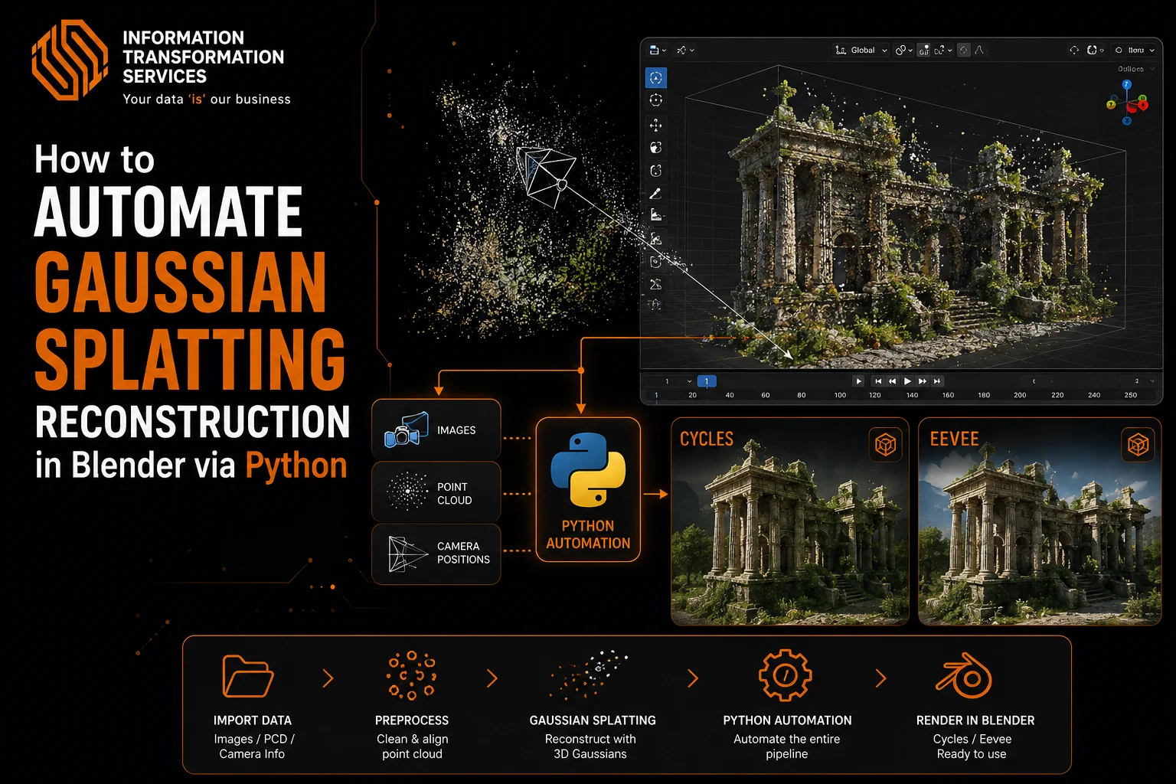Click the Python logo in the automation card

point(588,469)
